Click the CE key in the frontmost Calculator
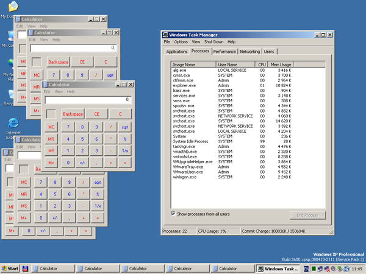This screenshot has width=366, height=274. click(x=96, y=114)
